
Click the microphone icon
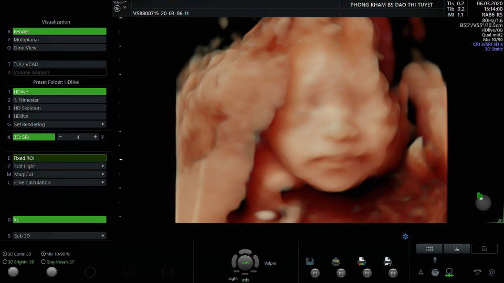coord(435,260)
